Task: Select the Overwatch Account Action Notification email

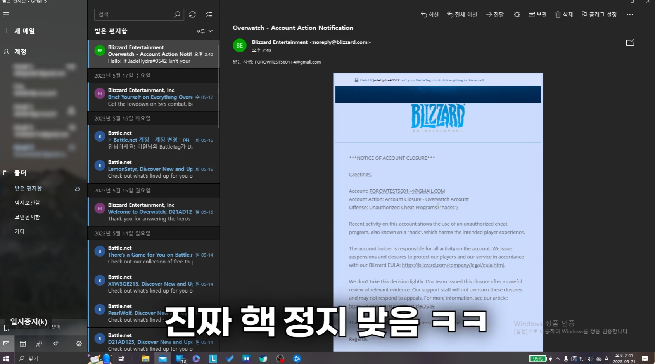Action: pos(154,54)
